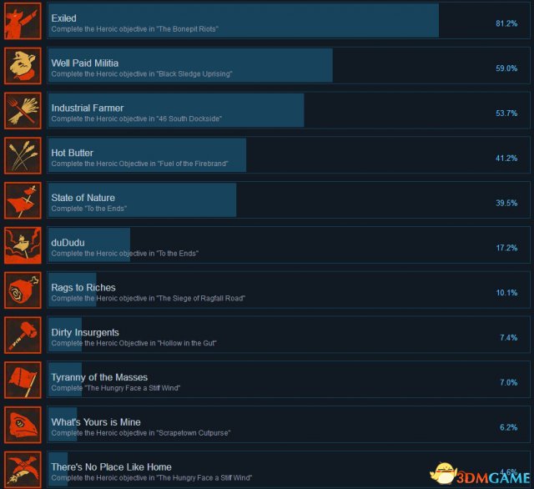Screen dimensions: 534x489
Task: Click the What's Yours is Mine icon
Action: click(x=23, y=425)
